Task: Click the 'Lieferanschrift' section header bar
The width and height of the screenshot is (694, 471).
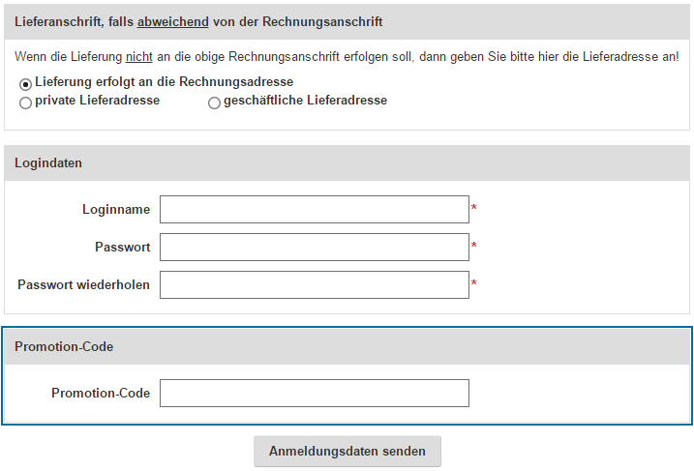Action: [347, 21]
